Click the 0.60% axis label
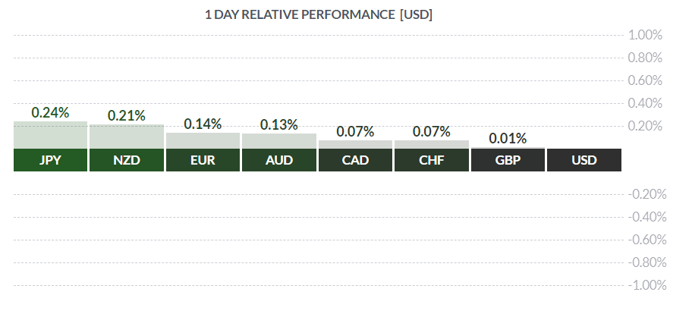692x311 pixels. (x=645, y=80)
